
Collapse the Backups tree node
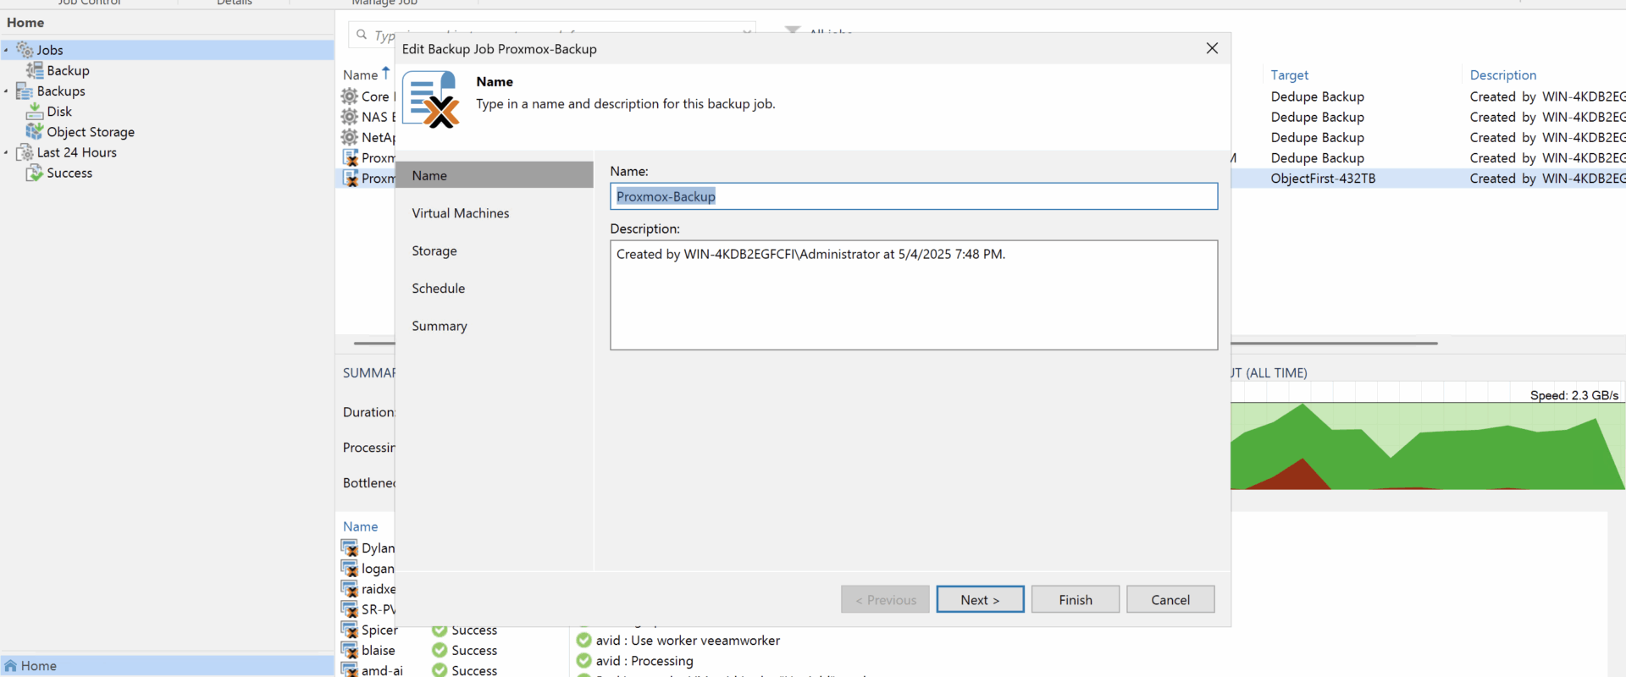(x=6, y=91)
